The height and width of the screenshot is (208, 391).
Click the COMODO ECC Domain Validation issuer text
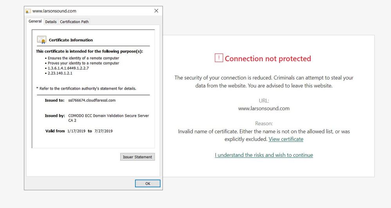point(108,116)
